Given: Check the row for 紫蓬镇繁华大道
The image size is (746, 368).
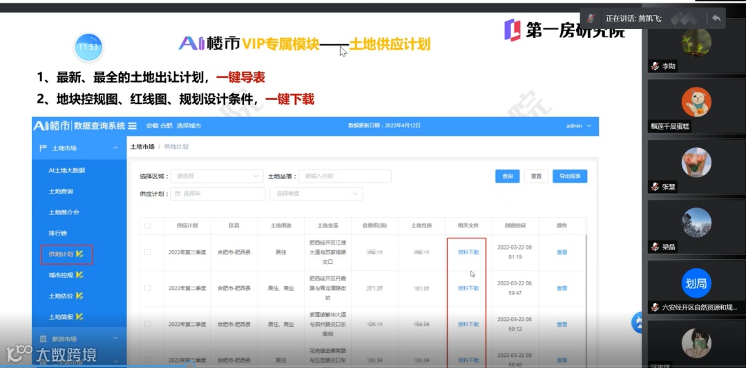Looking at the screenshot, I should click(148, 325).
